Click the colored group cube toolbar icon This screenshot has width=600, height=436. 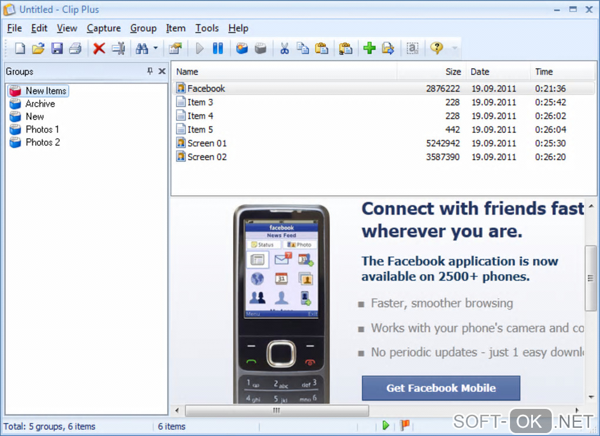(x=242, y=48)
